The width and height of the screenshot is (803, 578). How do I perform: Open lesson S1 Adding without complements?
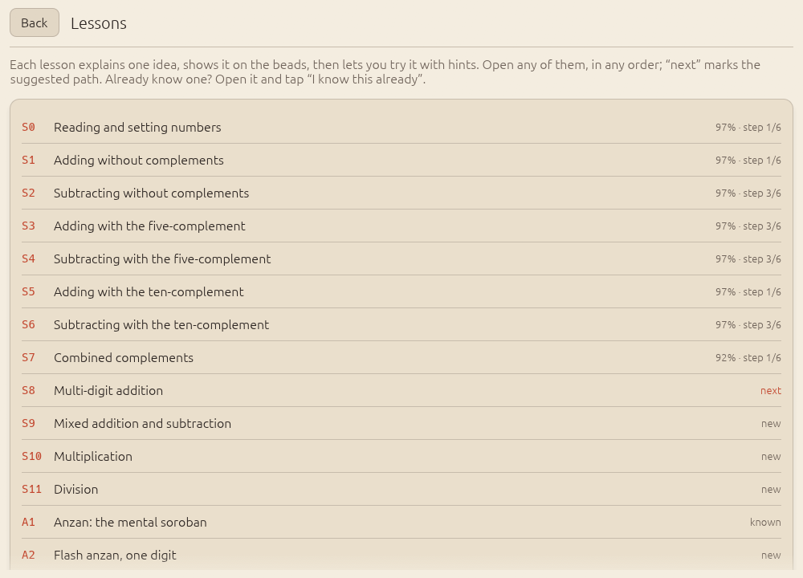click(x=401, y=161)
